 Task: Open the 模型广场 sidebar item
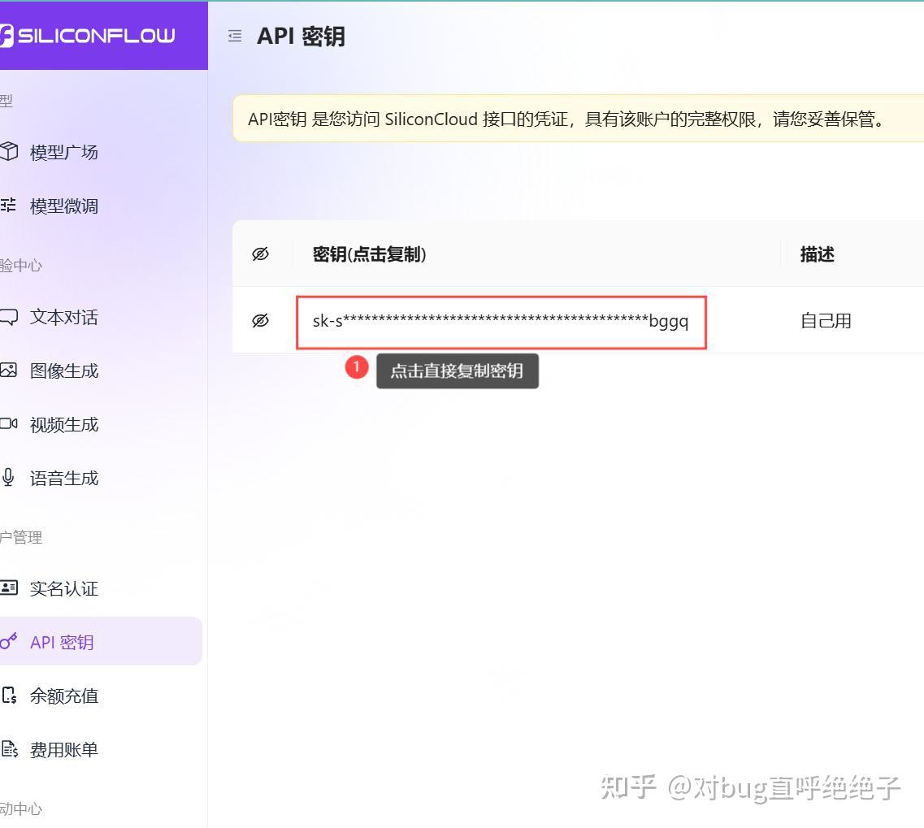point(63,152)
